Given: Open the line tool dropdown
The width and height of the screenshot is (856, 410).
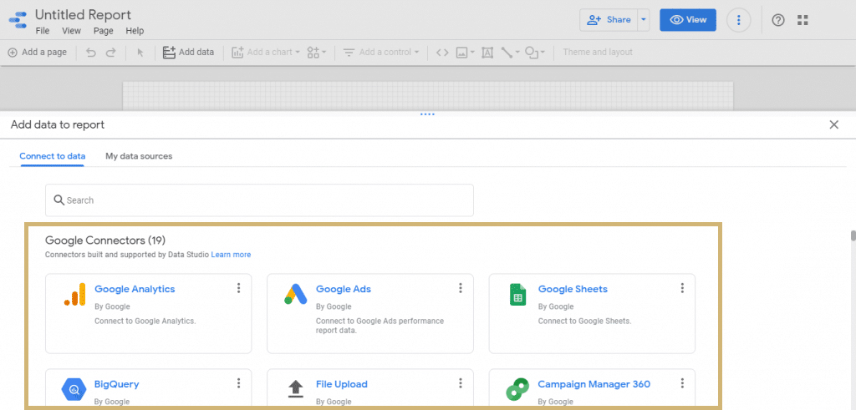Looking at the screenshot, I should 511,53.
